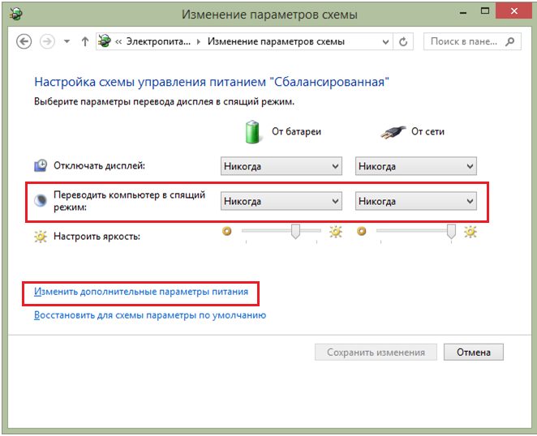Screen dimensions: 537x436
Task: Go up one level with Up arrow
Action: pos(85,42)
